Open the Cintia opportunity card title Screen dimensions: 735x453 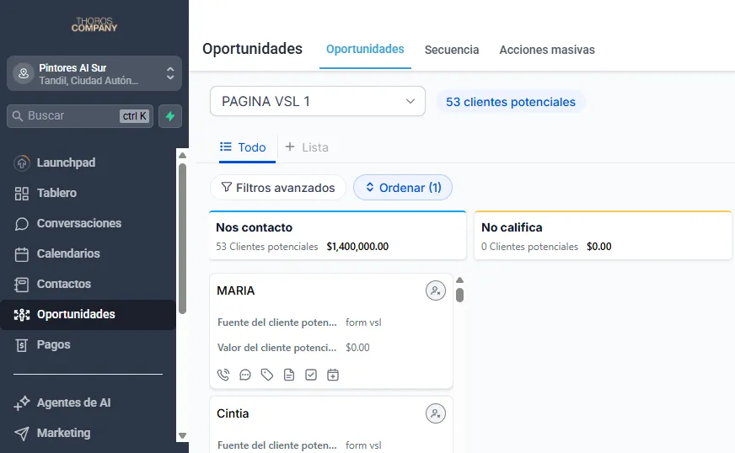click(233, 413)
